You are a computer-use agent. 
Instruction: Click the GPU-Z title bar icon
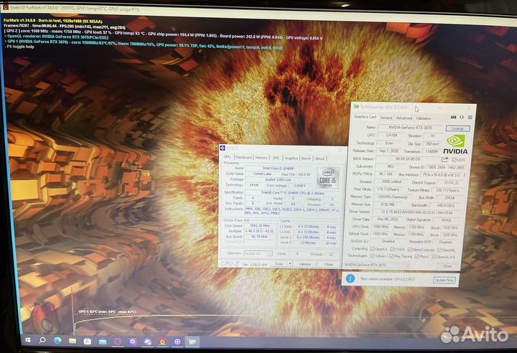click(356, 106)
